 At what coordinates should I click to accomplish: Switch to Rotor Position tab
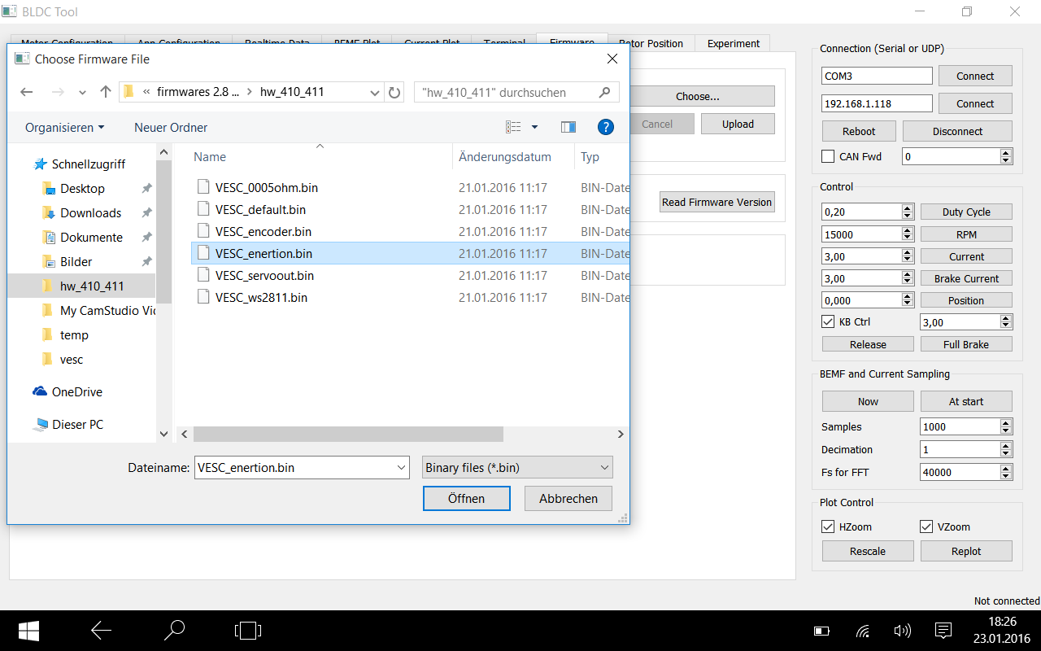(x=651, y=44)
